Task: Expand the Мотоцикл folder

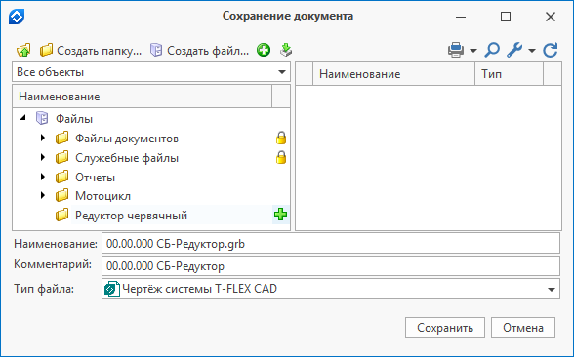Action: (x=43, y=195)
